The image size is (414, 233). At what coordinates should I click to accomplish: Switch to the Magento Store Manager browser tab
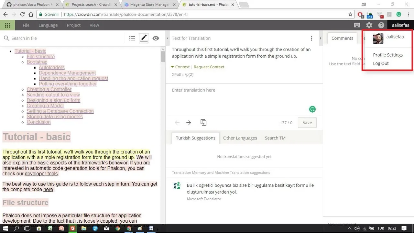point(150,5)
